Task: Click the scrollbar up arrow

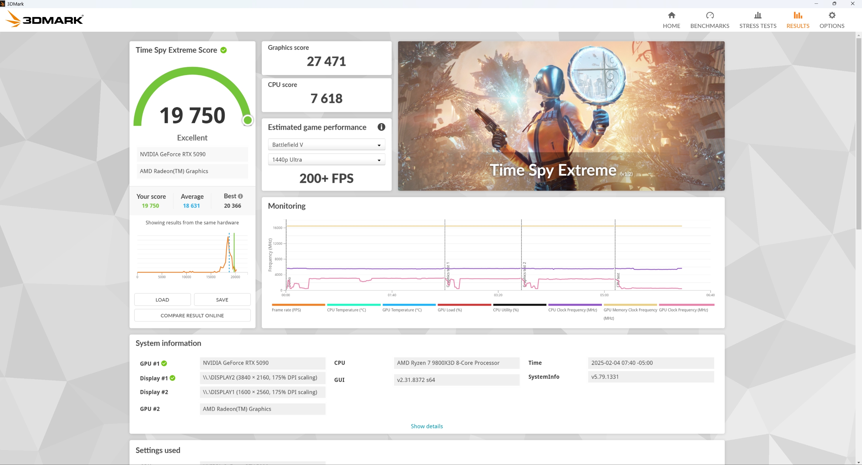Action: pyautogui.click(x=859, y=35)
